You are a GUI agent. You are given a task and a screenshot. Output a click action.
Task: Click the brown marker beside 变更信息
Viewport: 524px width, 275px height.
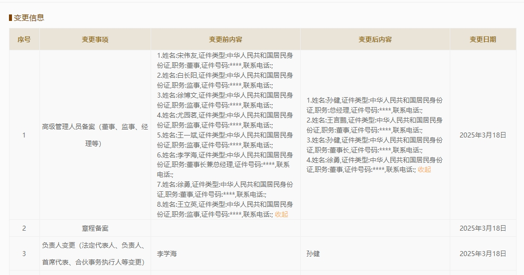[10, 18]
